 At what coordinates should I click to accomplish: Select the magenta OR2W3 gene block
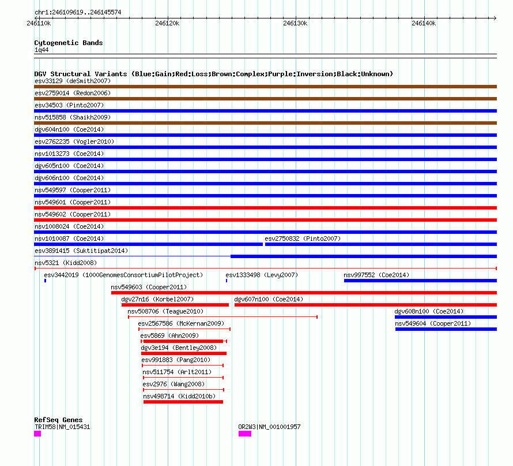(245, 434)
